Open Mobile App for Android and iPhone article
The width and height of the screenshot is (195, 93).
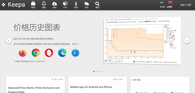click(91, 87)
